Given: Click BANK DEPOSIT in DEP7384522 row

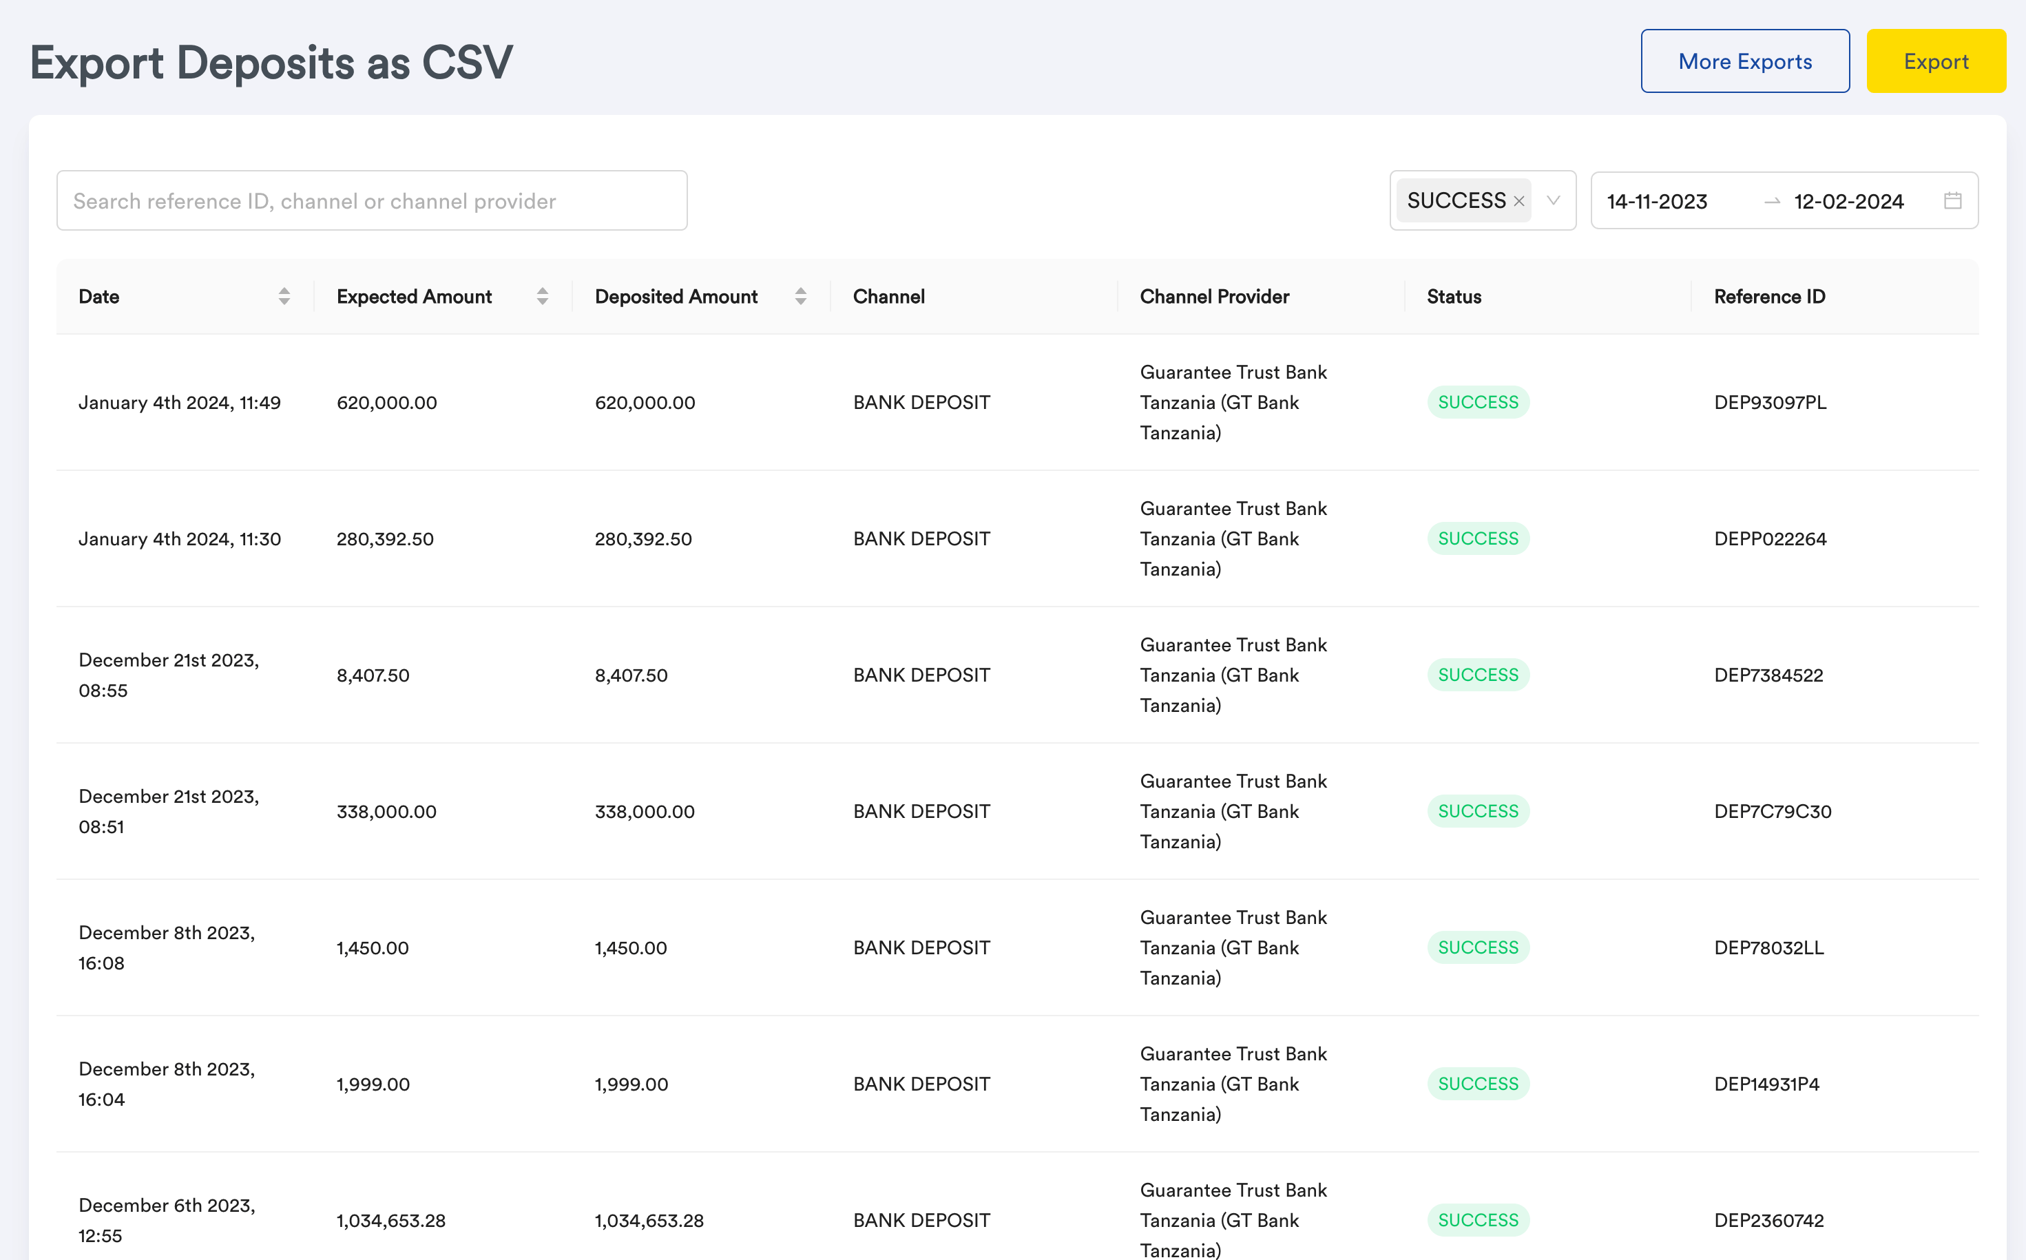Looking at the screenshot, I should click(921, 675).
